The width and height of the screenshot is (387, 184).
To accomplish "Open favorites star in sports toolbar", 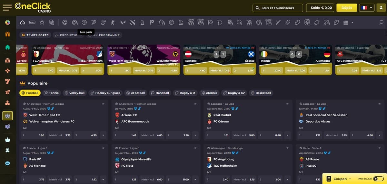I will pyautogui.click(x=42, y=22).
